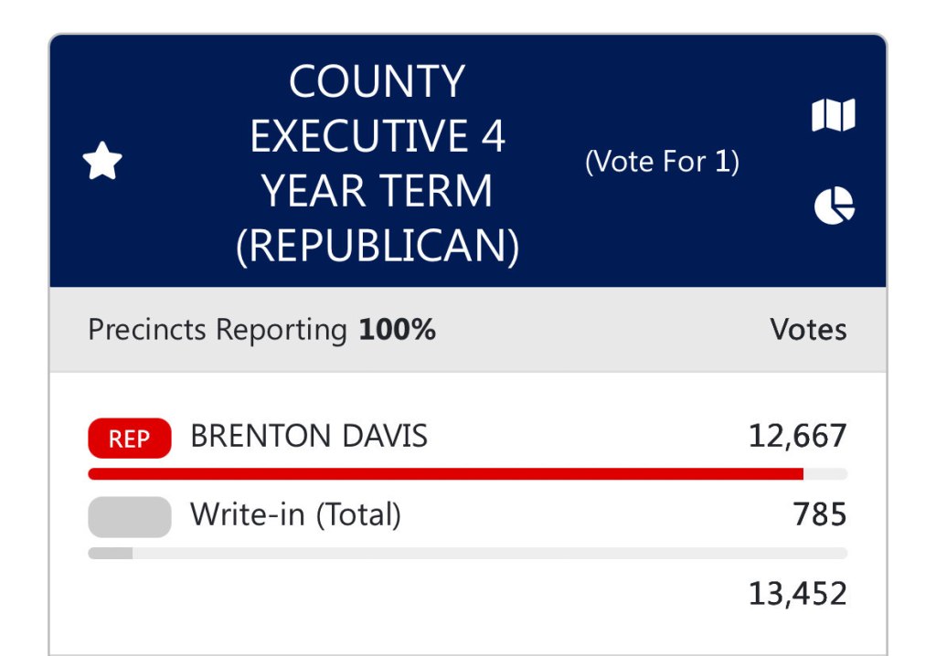
Task: Click the unfilled portion of write-in bar
Action: pos(489,553)
